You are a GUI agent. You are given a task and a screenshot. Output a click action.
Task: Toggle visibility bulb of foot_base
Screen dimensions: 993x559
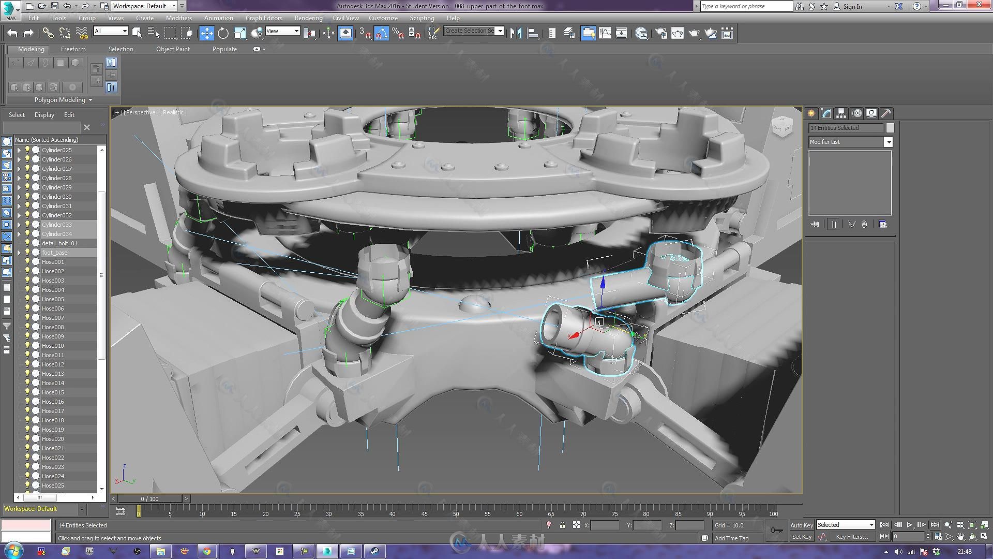click(x=27, y=252)
